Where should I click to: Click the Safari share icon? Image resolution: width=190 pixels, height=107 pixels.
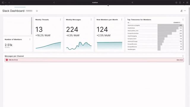pos(180,2)
